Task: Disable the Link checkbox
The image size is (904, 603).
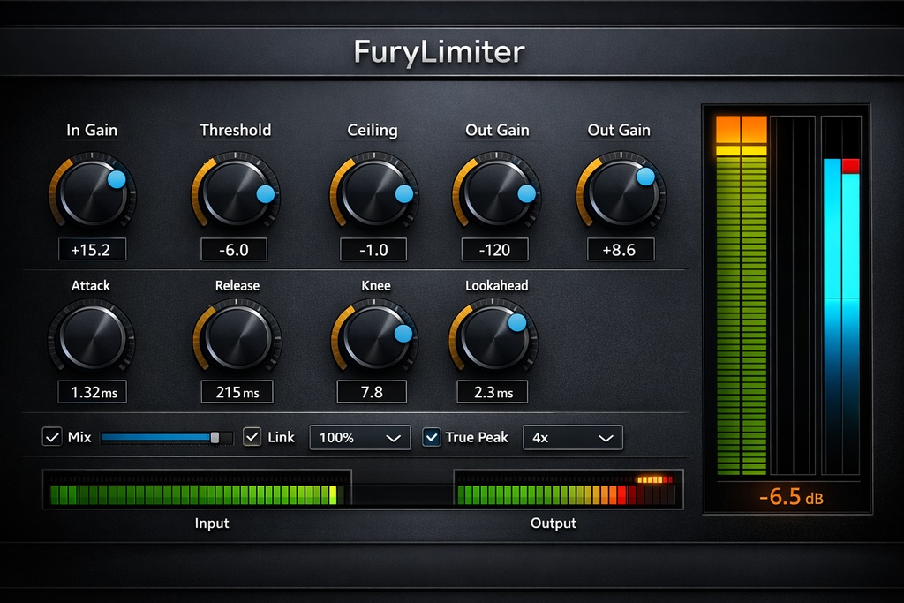Action: pos(252,437)
